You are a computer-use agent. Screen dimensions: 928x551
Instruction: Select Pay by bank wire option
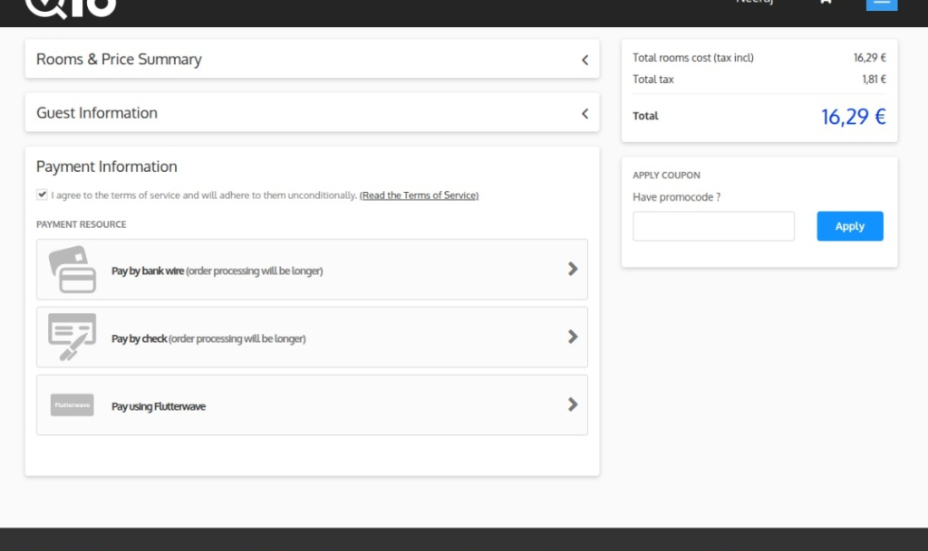pyautogui.click(x=217, y=271)
